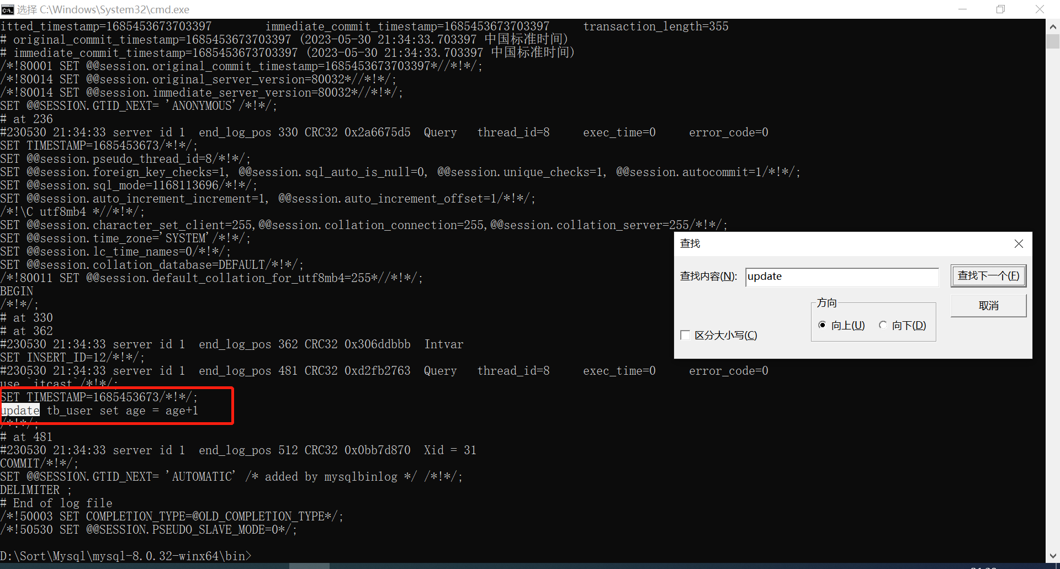
Task: Click the 'BEGIN' line in console output
Action: pyautogui.click(x=17, y=291)
